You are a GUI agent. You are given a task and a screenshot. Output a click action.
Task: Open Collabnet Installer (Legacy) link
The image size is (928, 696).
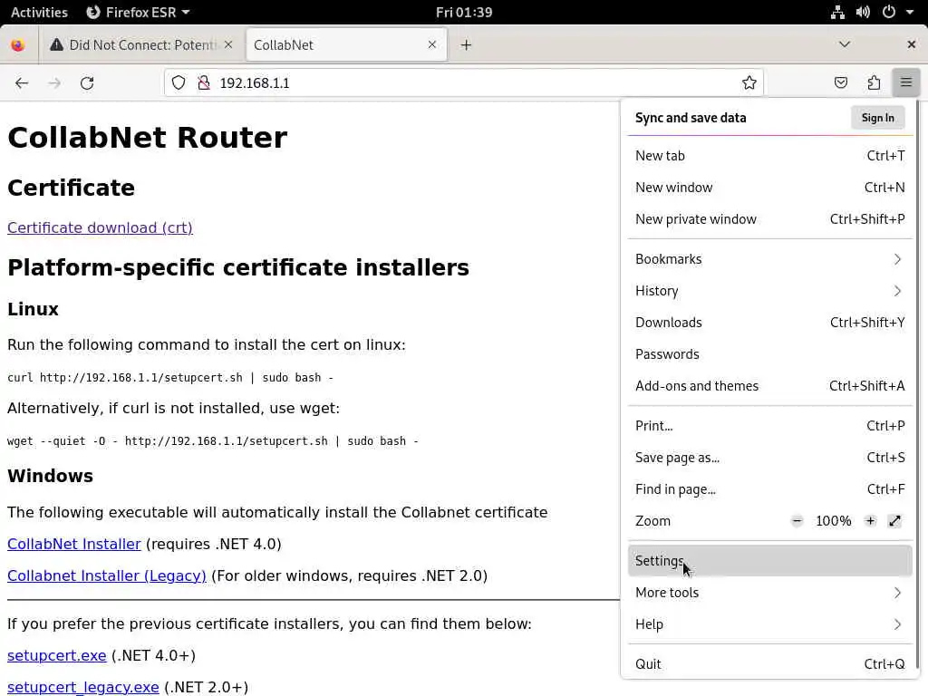point(107,575)
